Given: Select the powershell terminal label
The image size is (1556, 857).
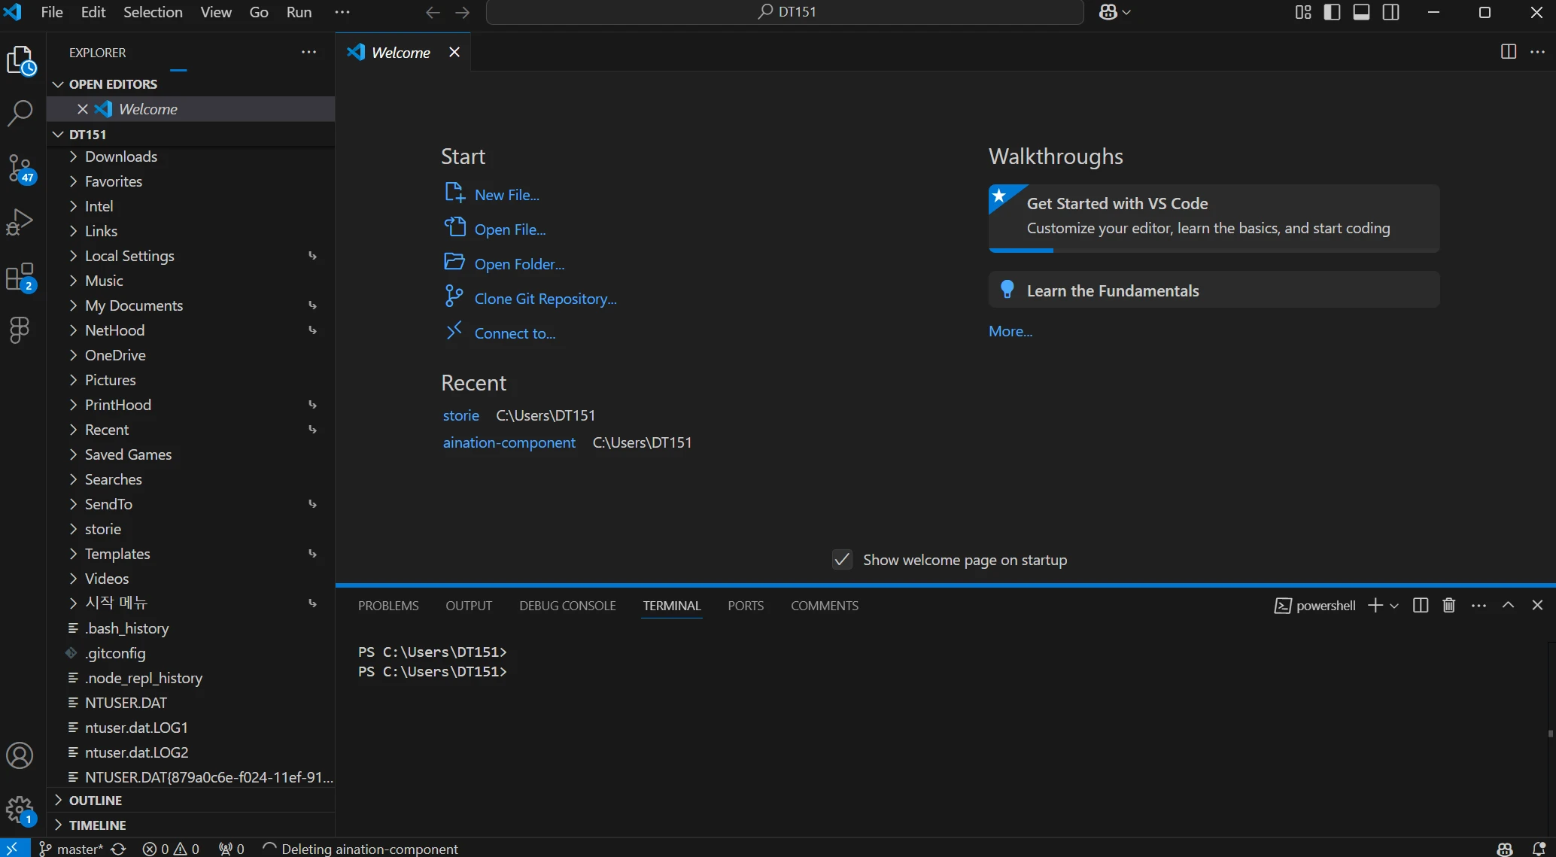Looking at the screenshot, I should click(1314, 606).
